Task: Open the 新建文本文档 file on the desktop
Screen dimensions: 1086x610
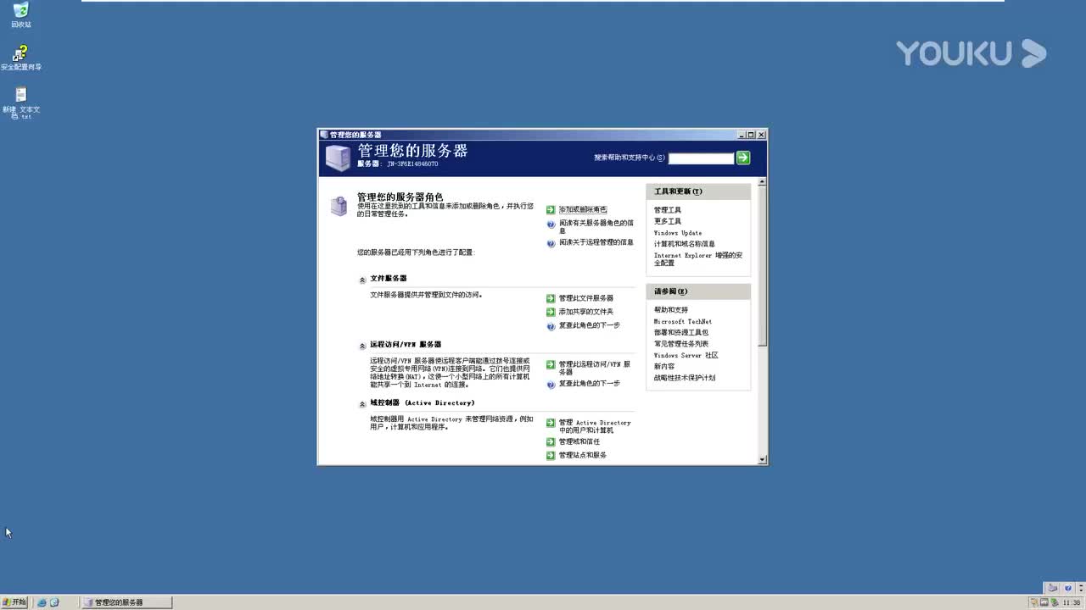Action: click(x=20, y=96)
